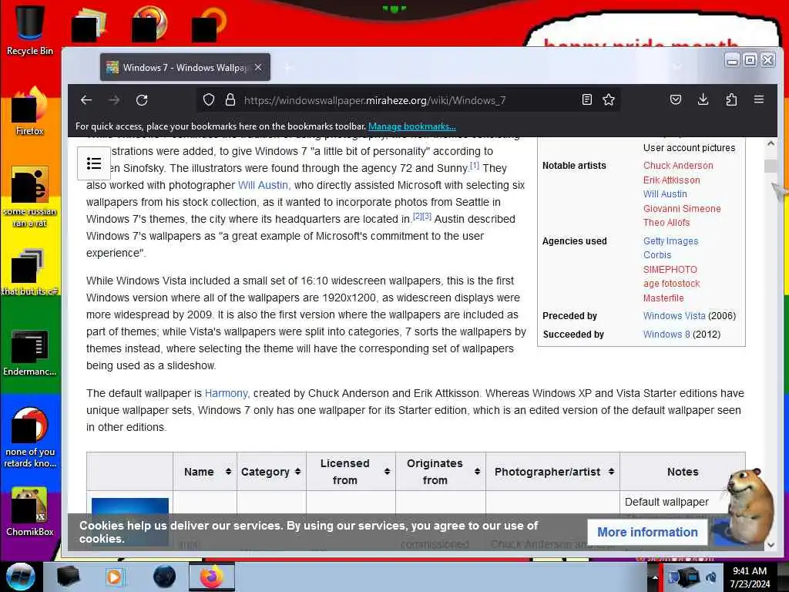
Task: Click the media player taskbar icon
Action: pos(114,577)
